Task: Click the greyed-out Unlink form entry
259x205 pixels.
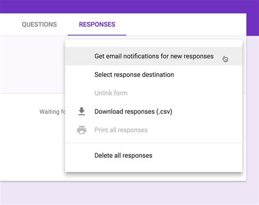Action: click(154, 93)
